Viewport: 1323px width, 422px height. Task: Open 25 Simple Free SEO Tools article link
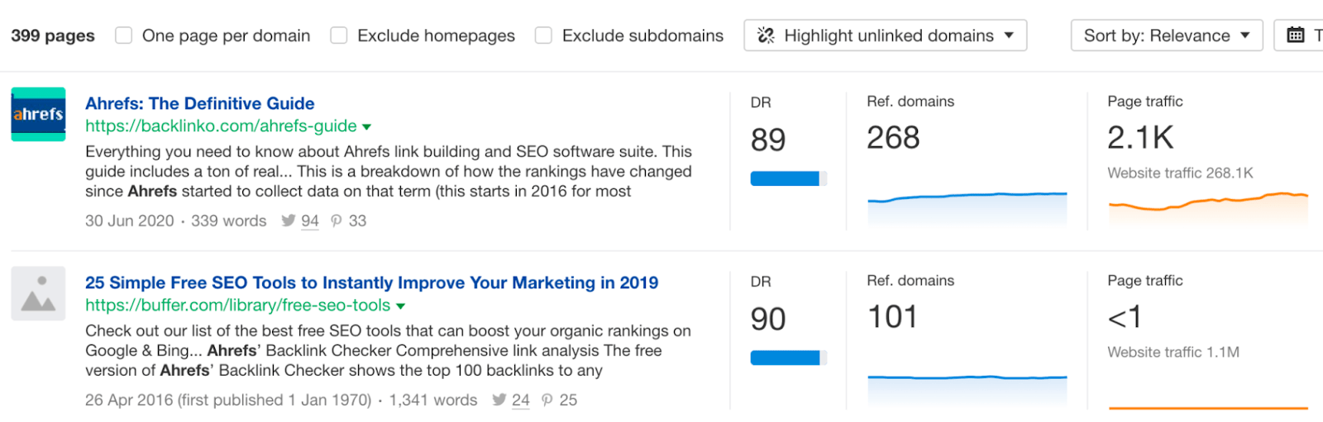point(372,282)
